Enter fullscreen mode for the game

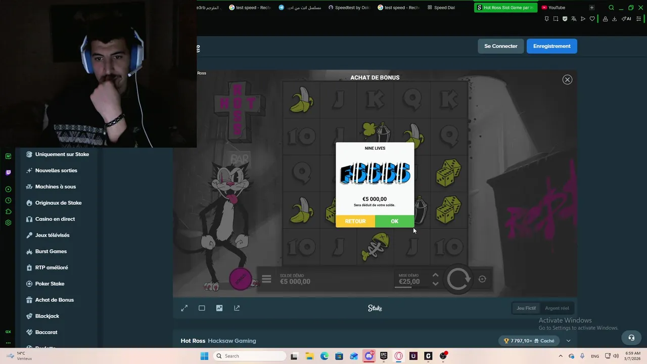click(184, 308)
